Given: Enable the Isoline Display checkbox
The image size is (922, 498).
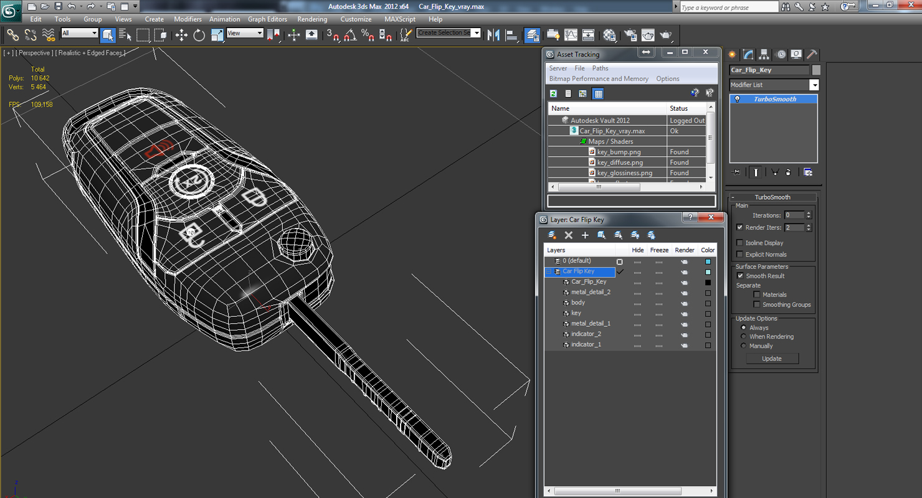Looking at the screenshot, I should pos(739,243).
